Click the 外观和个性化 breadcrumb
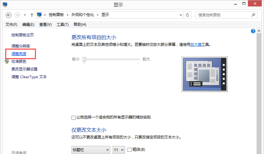Image resolution: width=264 pixels, height=154 pixels. (x=83, y=15)
